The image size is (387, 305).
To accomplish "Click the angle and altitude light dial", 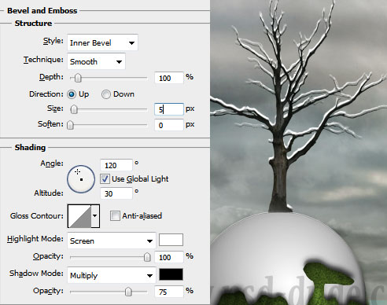I will 81,179.
